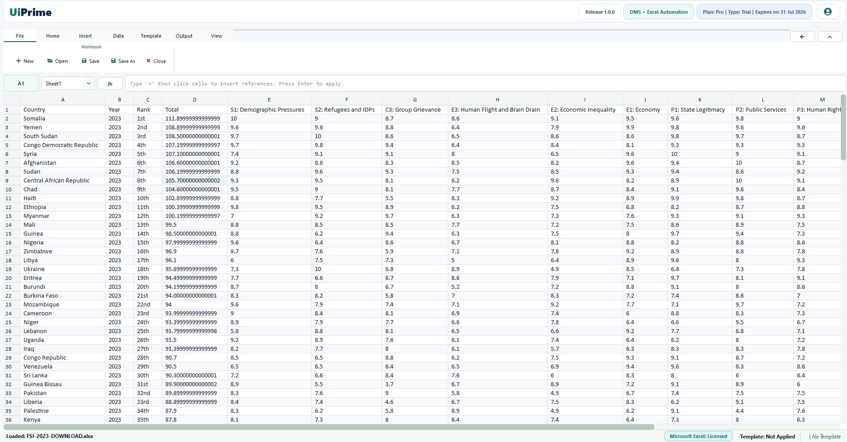Open the Template tab
This screenshot has width=847, height=442.
[151, 36]
